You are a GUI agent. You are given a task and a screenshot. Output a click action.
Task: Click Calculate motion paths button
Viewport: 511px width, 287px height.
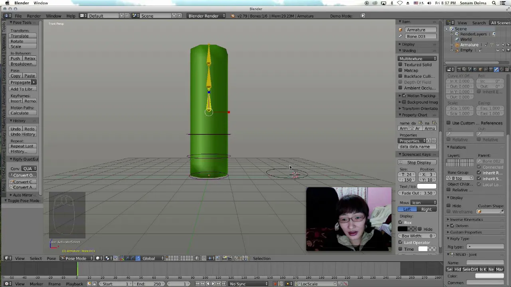tap(23, 113)
